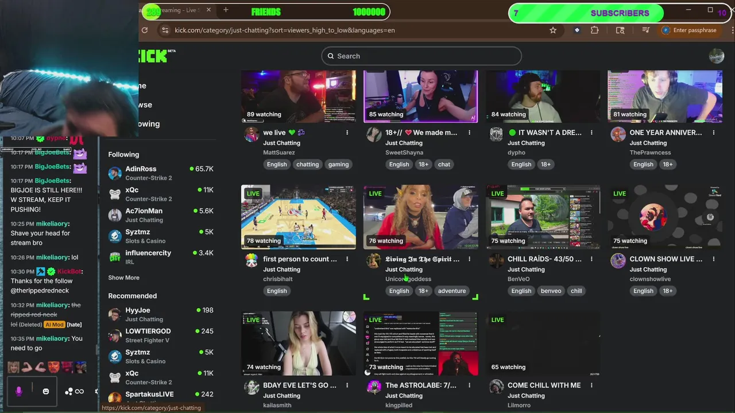Viewport: 735px width, 413px height.
Task: Open influencercity in the Following list
Action: click(x=161, y=257)
